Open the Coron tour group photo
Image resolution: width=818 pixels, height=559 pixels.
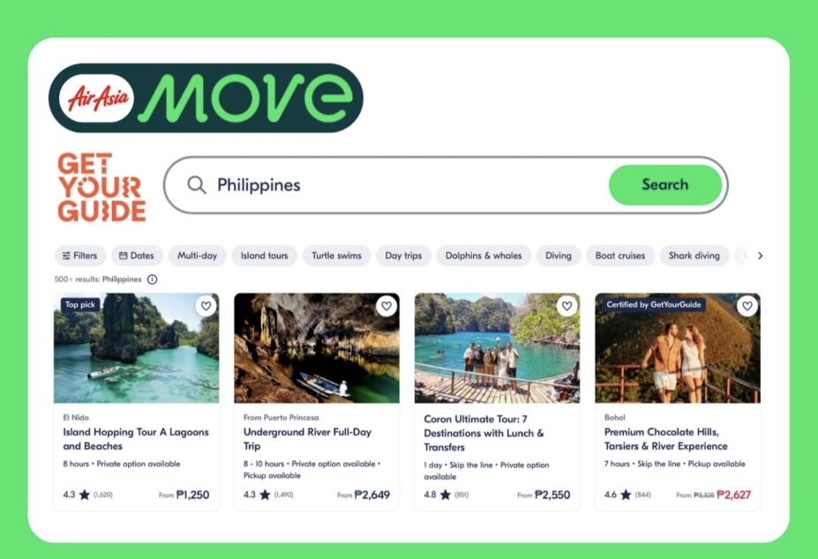click(x=497, y=347)
